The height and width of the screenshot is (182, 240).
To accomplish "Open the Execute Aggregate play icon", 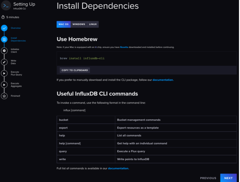I will click(x=4, y=85).
